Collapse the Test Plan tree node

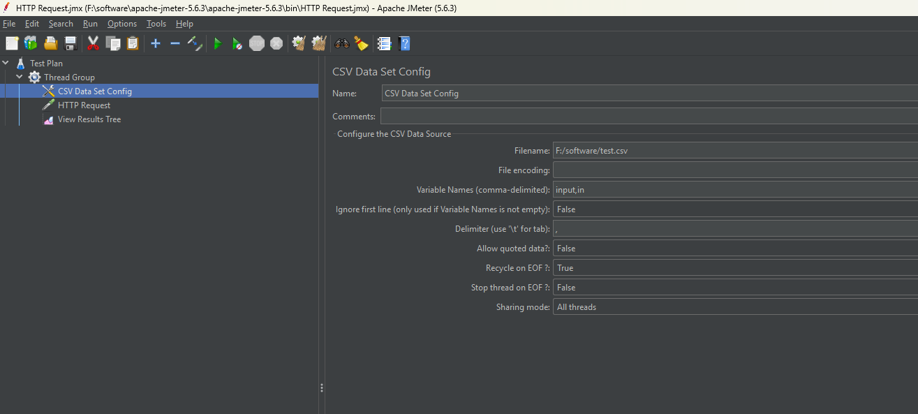pos(6,63)
